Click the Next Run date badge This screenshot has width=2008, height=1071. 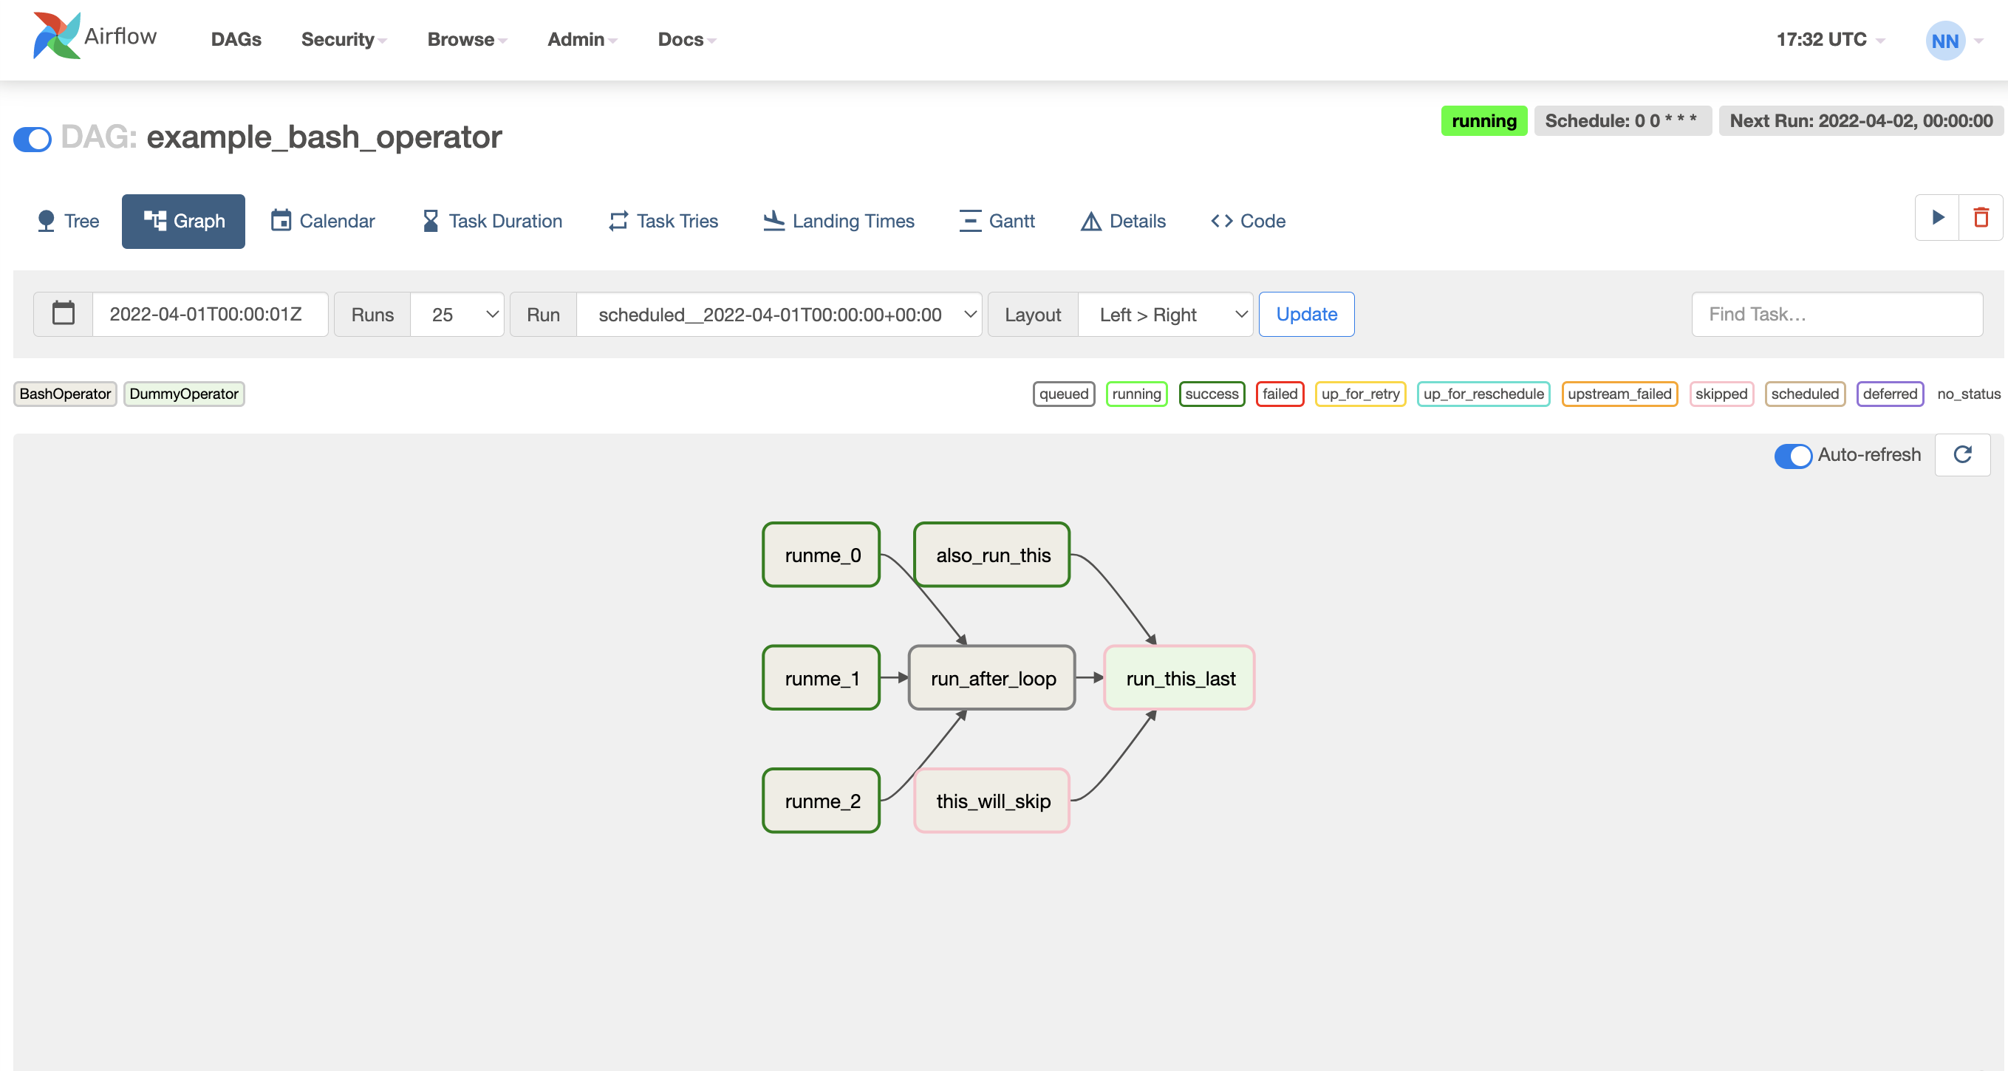tap(1861, 121)
